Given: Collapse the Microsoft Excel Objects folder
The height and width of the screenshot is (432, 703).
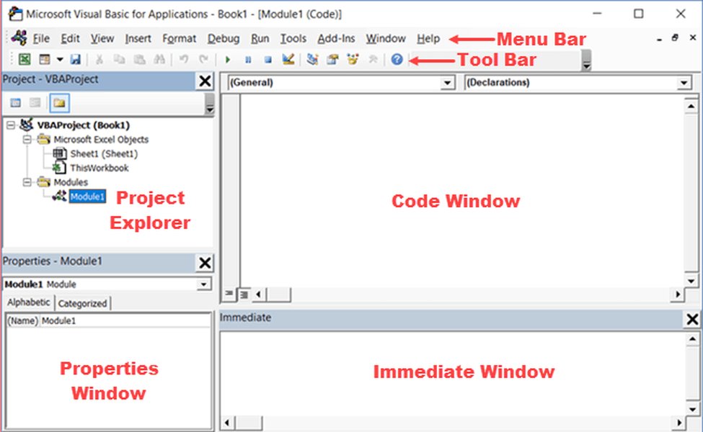Looking at the screenshot, I should pos(27,139).
